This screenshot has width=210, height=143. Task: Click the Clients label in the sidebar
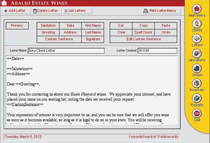click(x=197, y=30)
